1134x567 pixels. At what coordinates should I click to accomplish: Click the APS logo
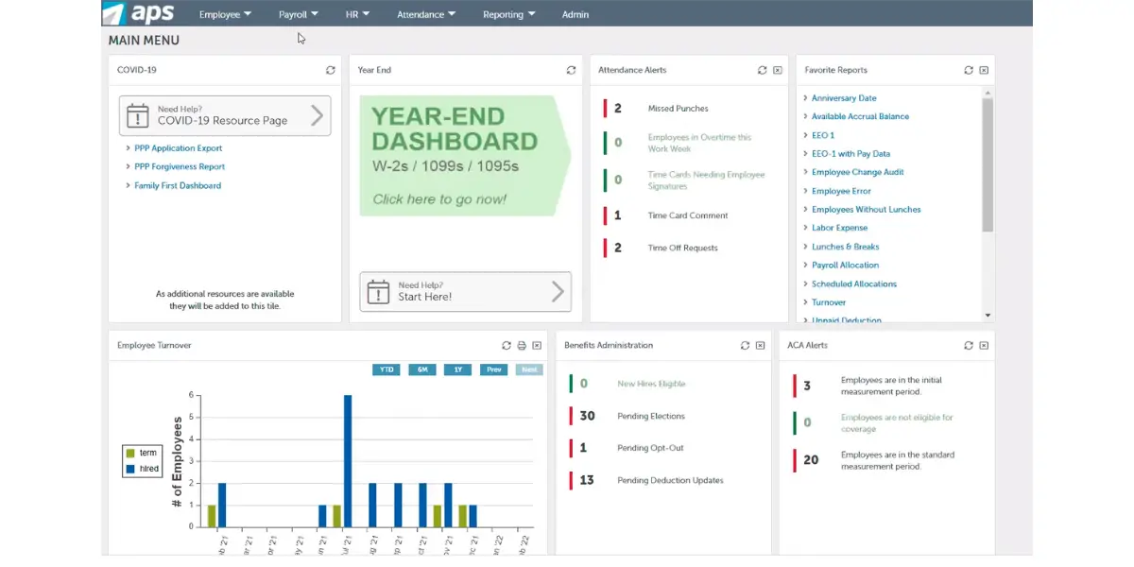click(138, 13)
